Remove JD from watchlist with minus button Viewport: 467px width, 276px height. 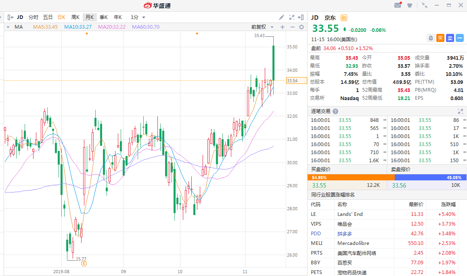[460, 38]
